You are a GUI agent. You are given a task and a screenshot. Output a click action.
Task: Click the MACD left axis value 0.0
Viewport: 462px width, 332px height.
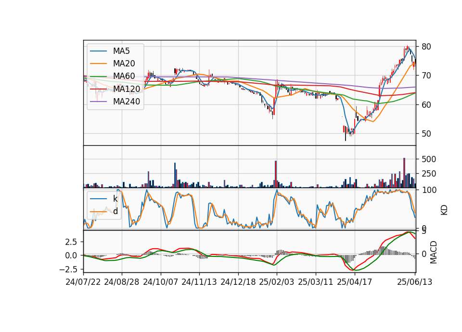71,255
